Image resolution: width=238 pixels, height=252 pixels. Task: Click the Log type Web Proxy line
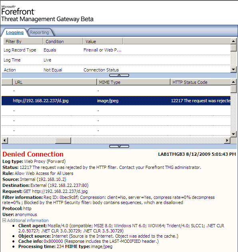coord(34,161)
